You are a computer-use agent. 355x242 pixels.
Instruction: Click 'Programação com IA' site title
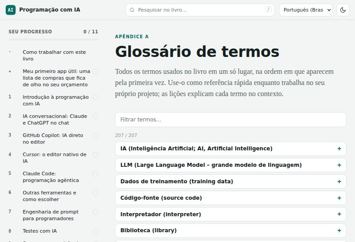pyautogui.click(x=50, y=10)
